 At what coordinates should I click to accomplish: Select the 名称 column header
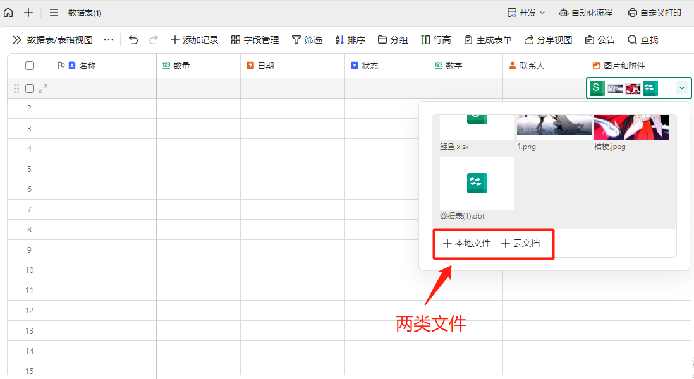click(x=104, y=66)
